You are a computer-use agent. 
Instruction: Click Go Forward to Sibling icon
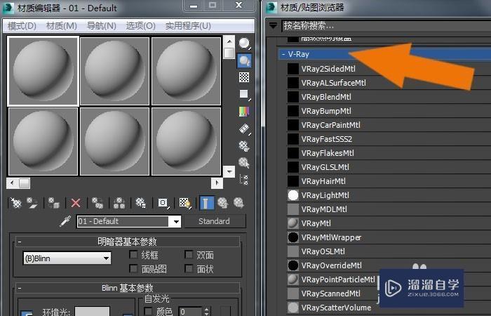tap(238, 203)
